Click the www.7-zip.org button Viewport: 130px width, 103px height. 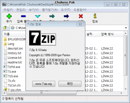pyautogui.click(x=44, y=84)
